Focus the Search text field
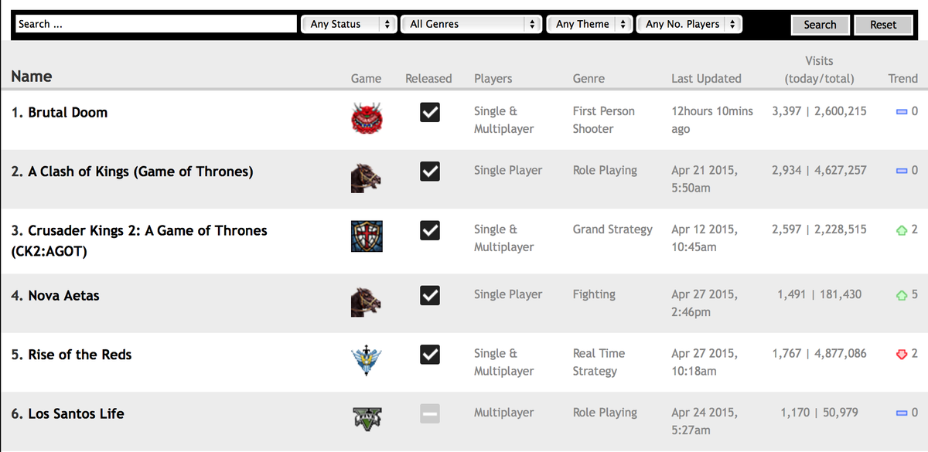Image resolution: width=928 pixels, height=452 pixels. point(156,24)
